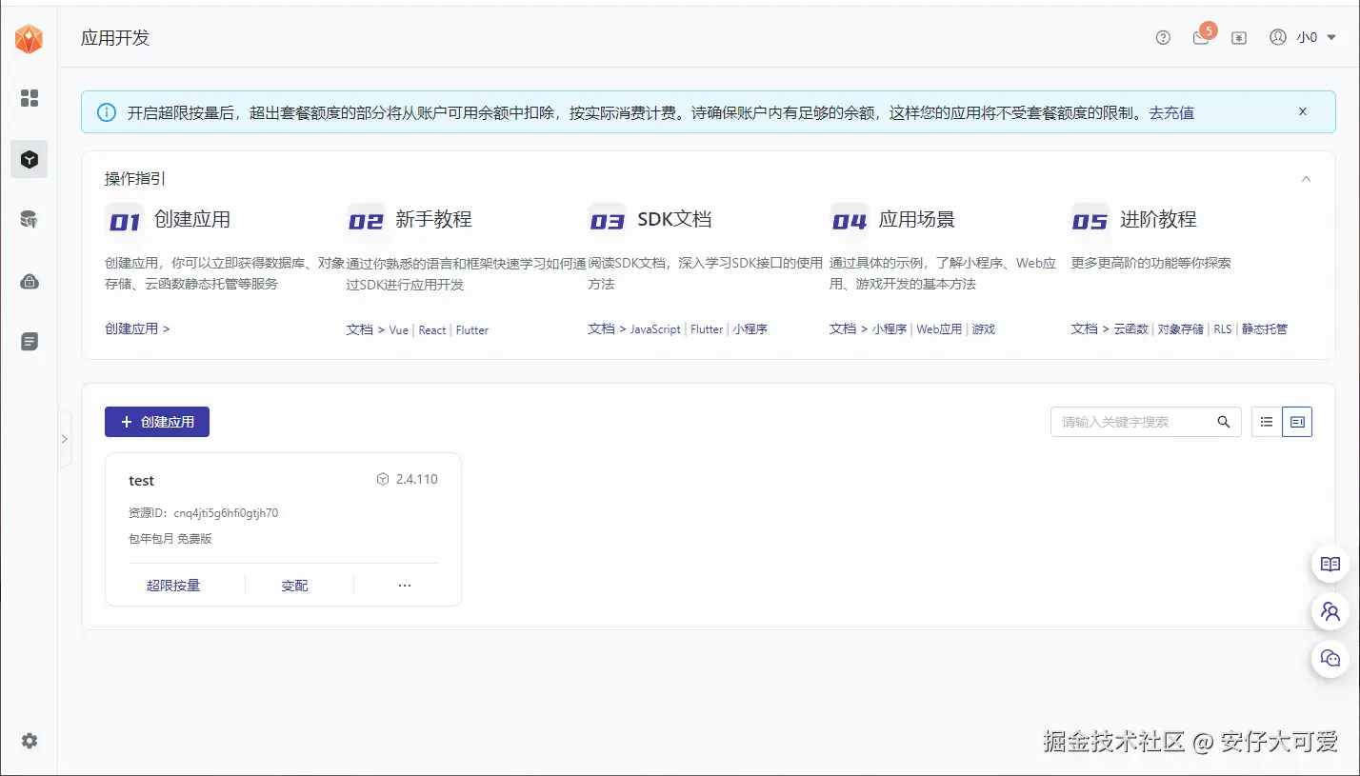Open the Flutter link under 新手教程

coord(472,329)
